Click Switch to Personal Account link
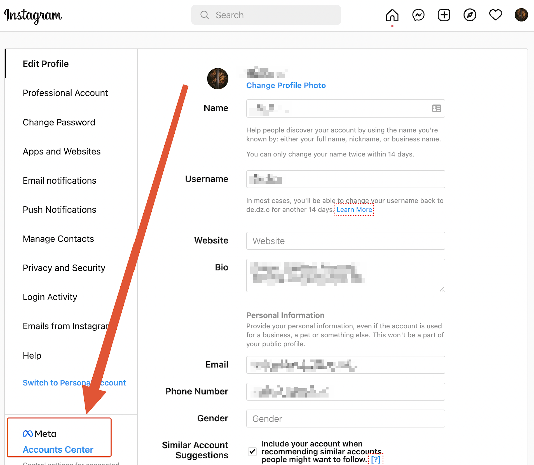This screenshot has height=465, width=534. point(74,383)
